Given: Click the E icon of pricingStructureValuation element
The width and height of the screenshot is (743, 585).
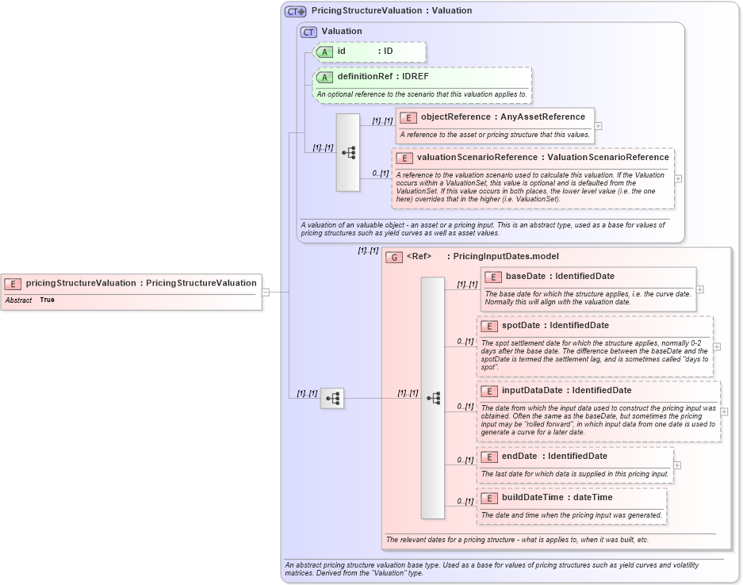Looking at the screenshot, I should 13,282.
